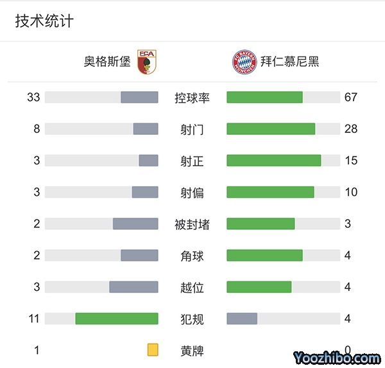The image size is (385, 368).
Task: Click the FC Augsburg club logo
Action: click(x=147, y=62)
